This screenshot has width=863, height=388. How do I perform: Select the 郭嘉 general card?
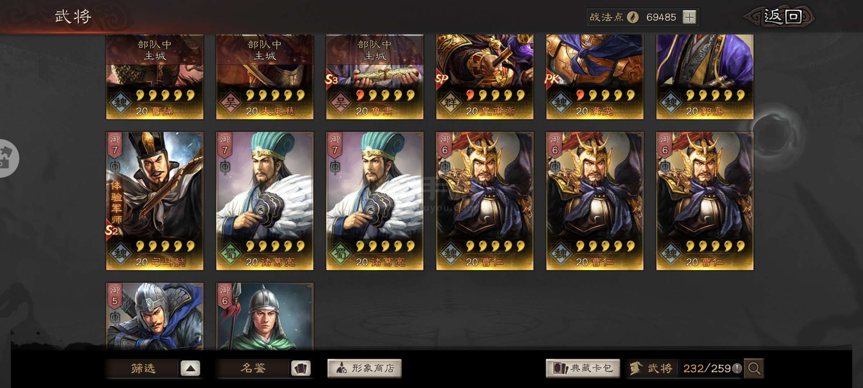pyautogui.click(x=705, y=77)
